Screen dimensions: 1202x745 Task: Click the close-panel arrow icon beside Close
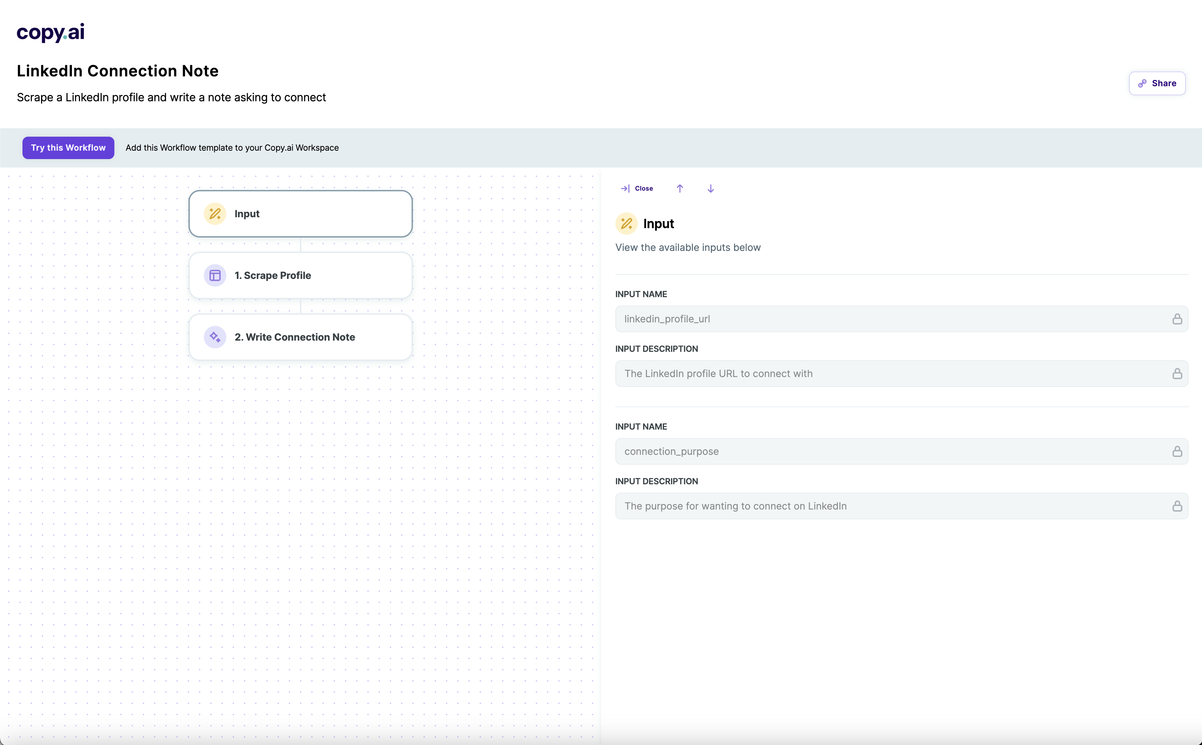coord(626,188)
